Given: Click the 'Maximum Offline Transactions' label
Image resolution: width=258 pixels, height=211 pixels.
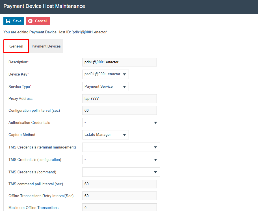Looking at the screenshot, I should coord(34,208).
